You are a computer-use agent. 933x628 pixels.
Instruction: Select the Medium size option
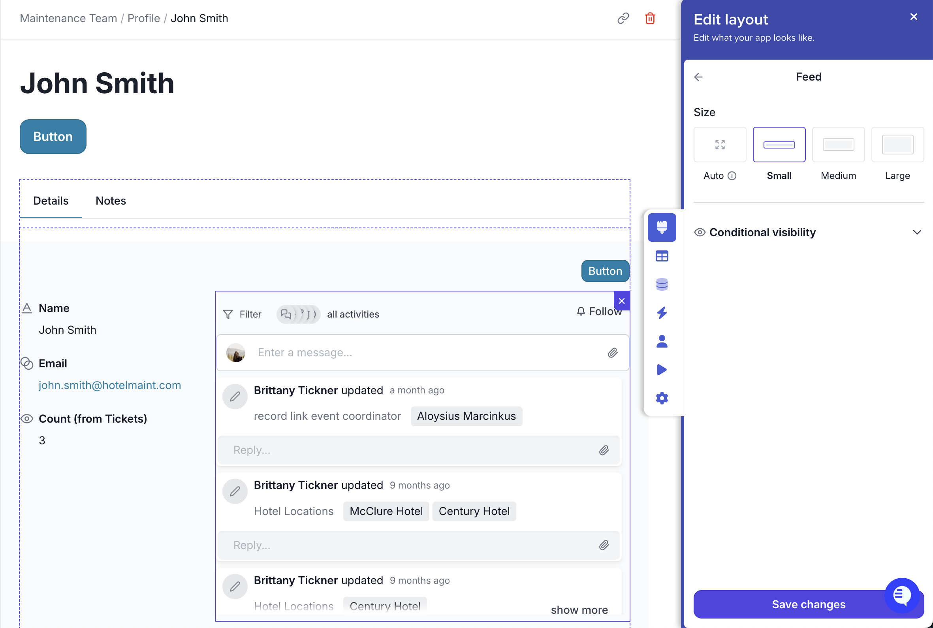[838, 145]
